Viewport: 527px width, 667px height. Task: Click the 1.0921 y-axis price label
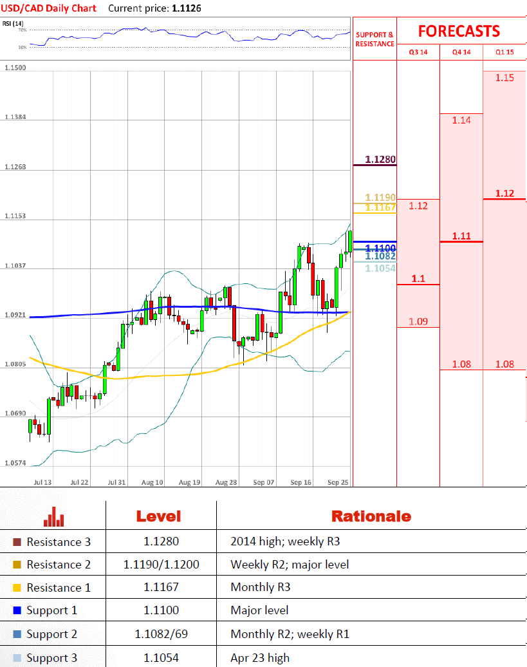point(15,315)
